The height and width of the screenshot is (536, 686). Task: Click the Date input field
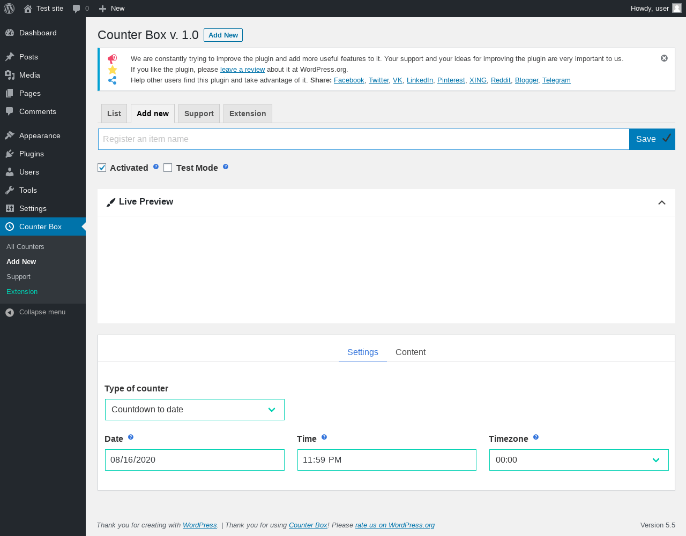(195, 460)
